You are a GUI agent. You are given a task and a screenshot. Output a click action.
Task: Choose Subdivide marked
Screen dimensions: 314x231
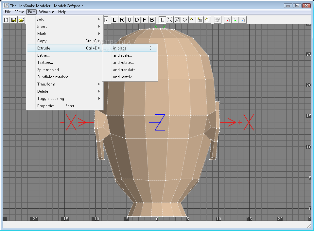(65, 77)
